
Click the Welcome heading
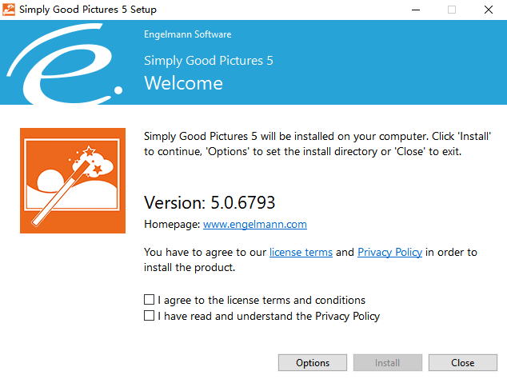point(183,83)
